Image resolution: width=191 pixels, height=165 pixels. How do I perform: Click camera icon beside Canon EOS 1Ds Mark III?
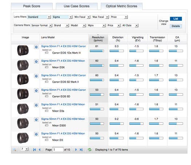pos(47,53)
